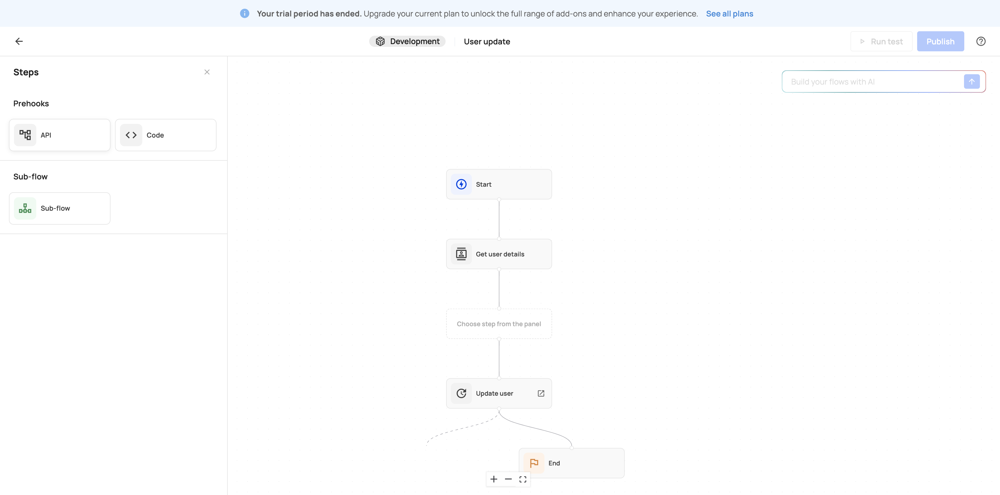
Task: Close the Steps panel
Action: (207, 72)
